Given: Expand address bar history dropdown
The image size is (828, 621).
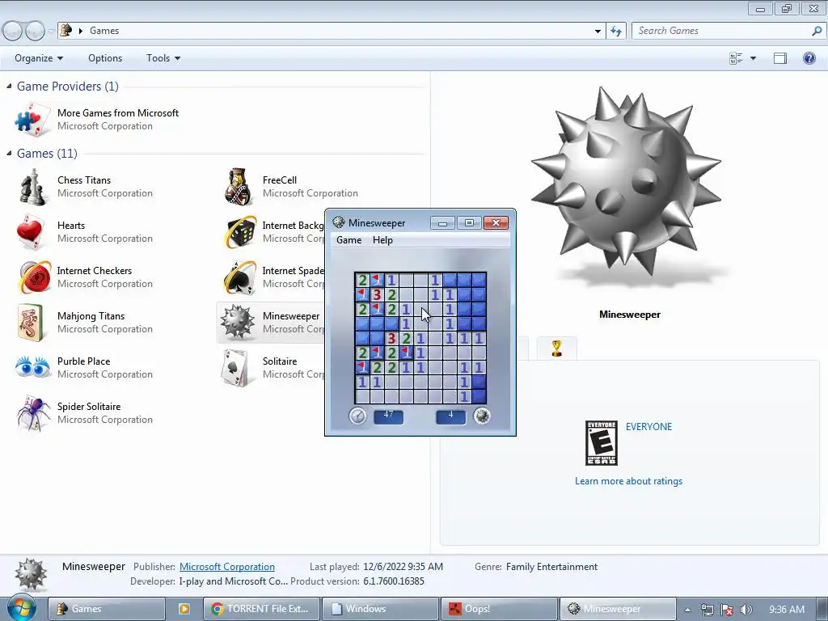Looking at the screenshot, I should [598, 32].
